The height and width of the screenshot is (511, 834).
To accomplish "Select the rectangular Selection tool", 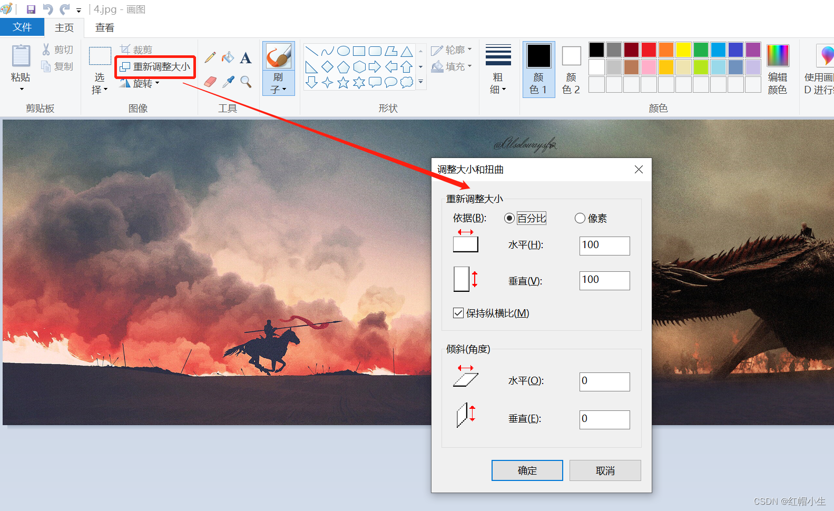I will pos(100,56).
